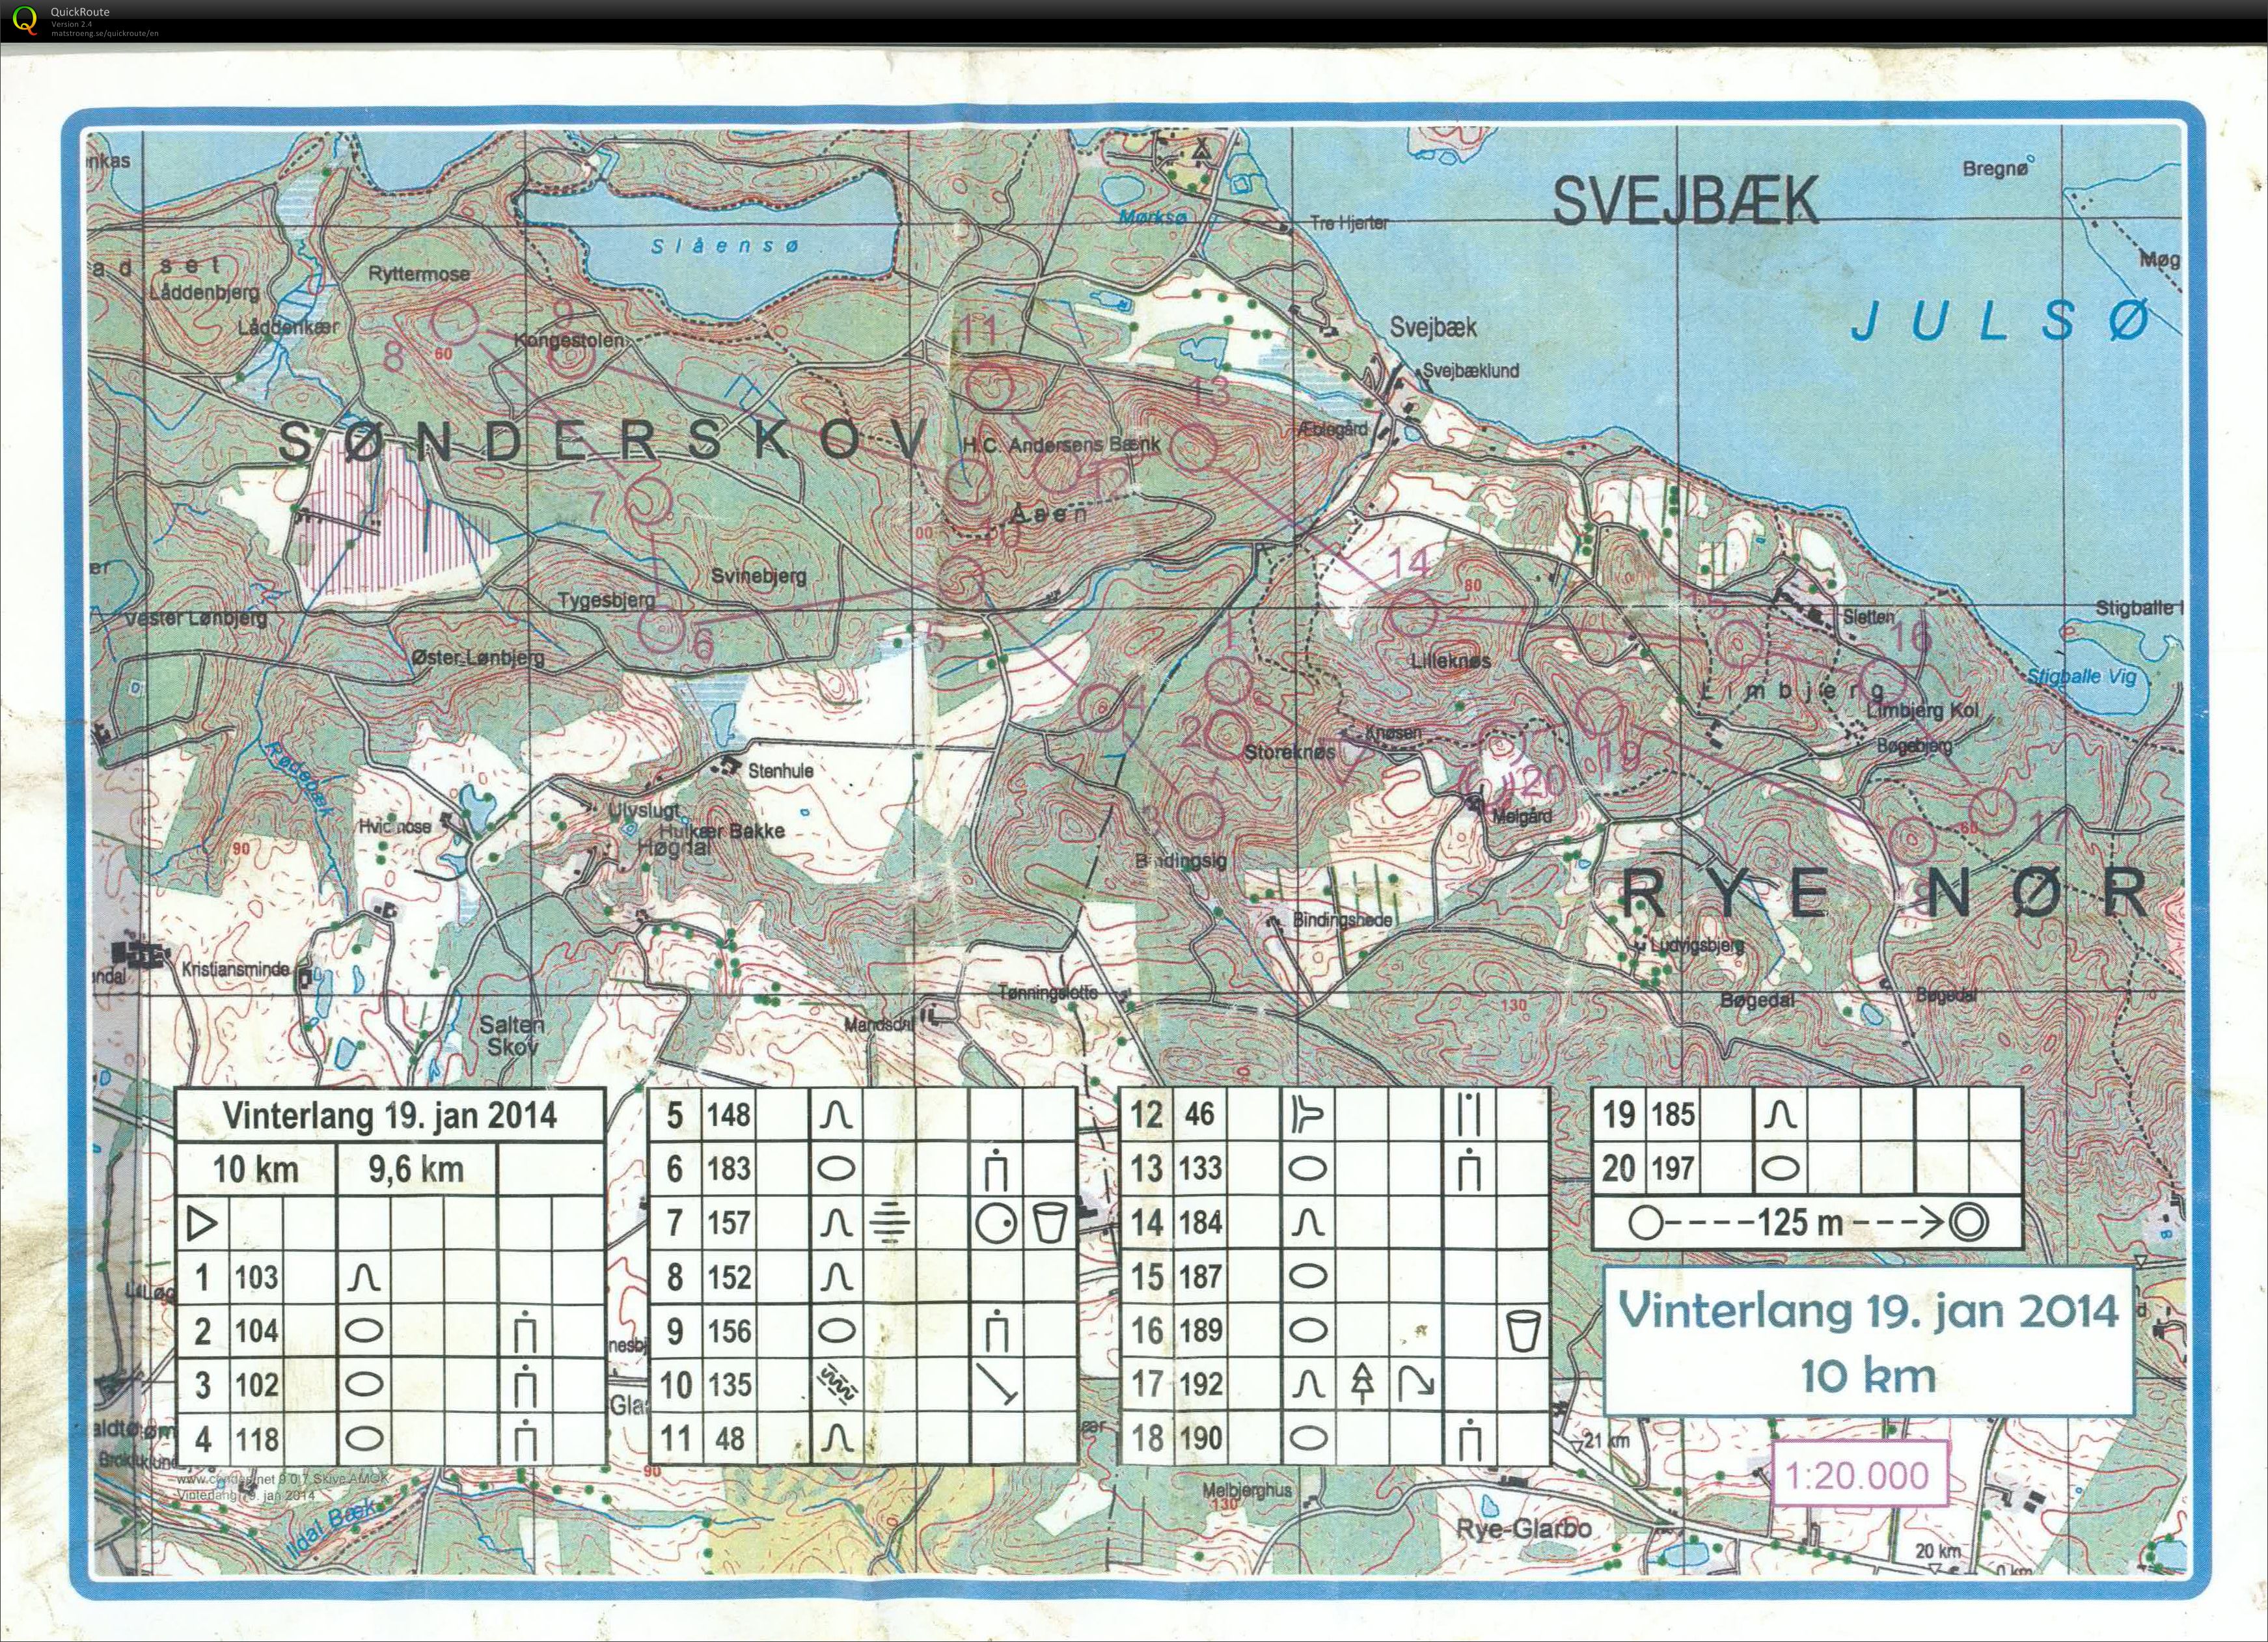Click the refreshment cup symbol in control 7 row
This screenshot has height=1642, width=2268.
click(1049, 1223)
